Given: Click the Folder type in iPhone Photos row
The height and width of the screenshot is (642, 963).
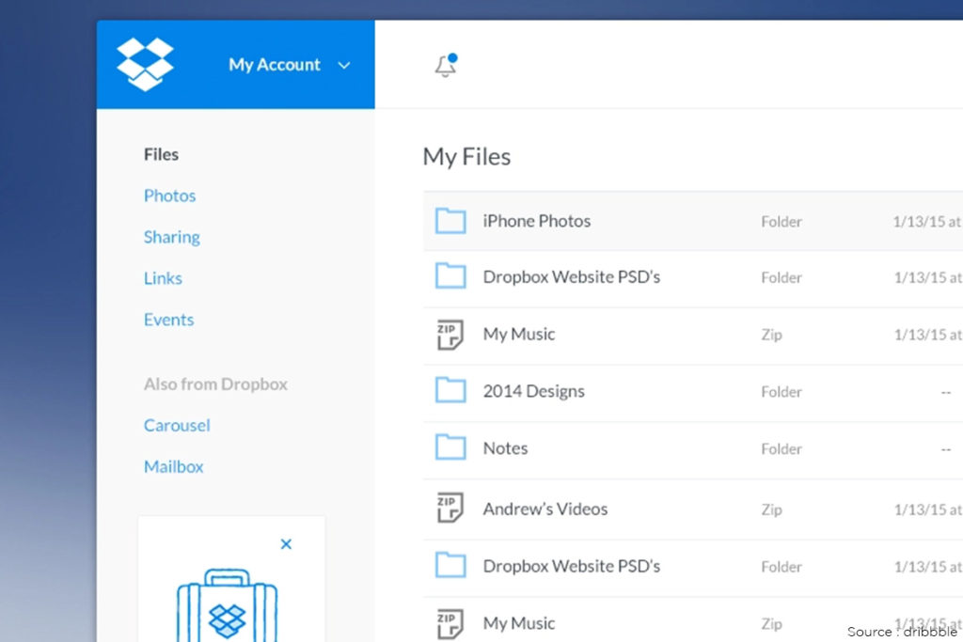Looking at the screenshot, I should (x=781, y=222).
